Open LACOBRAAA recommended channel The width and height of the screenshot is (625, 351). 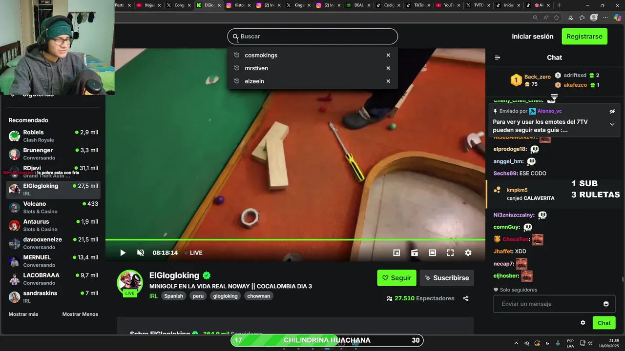tap(54, 279)
